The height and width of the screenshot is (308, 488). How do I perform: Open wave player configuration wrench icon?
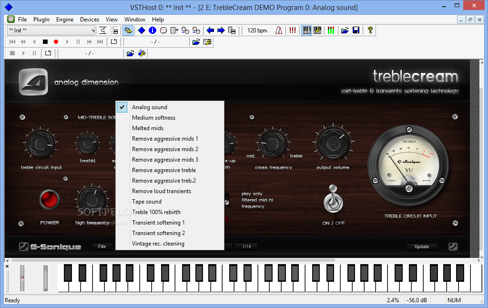click(x=142, y=53)
